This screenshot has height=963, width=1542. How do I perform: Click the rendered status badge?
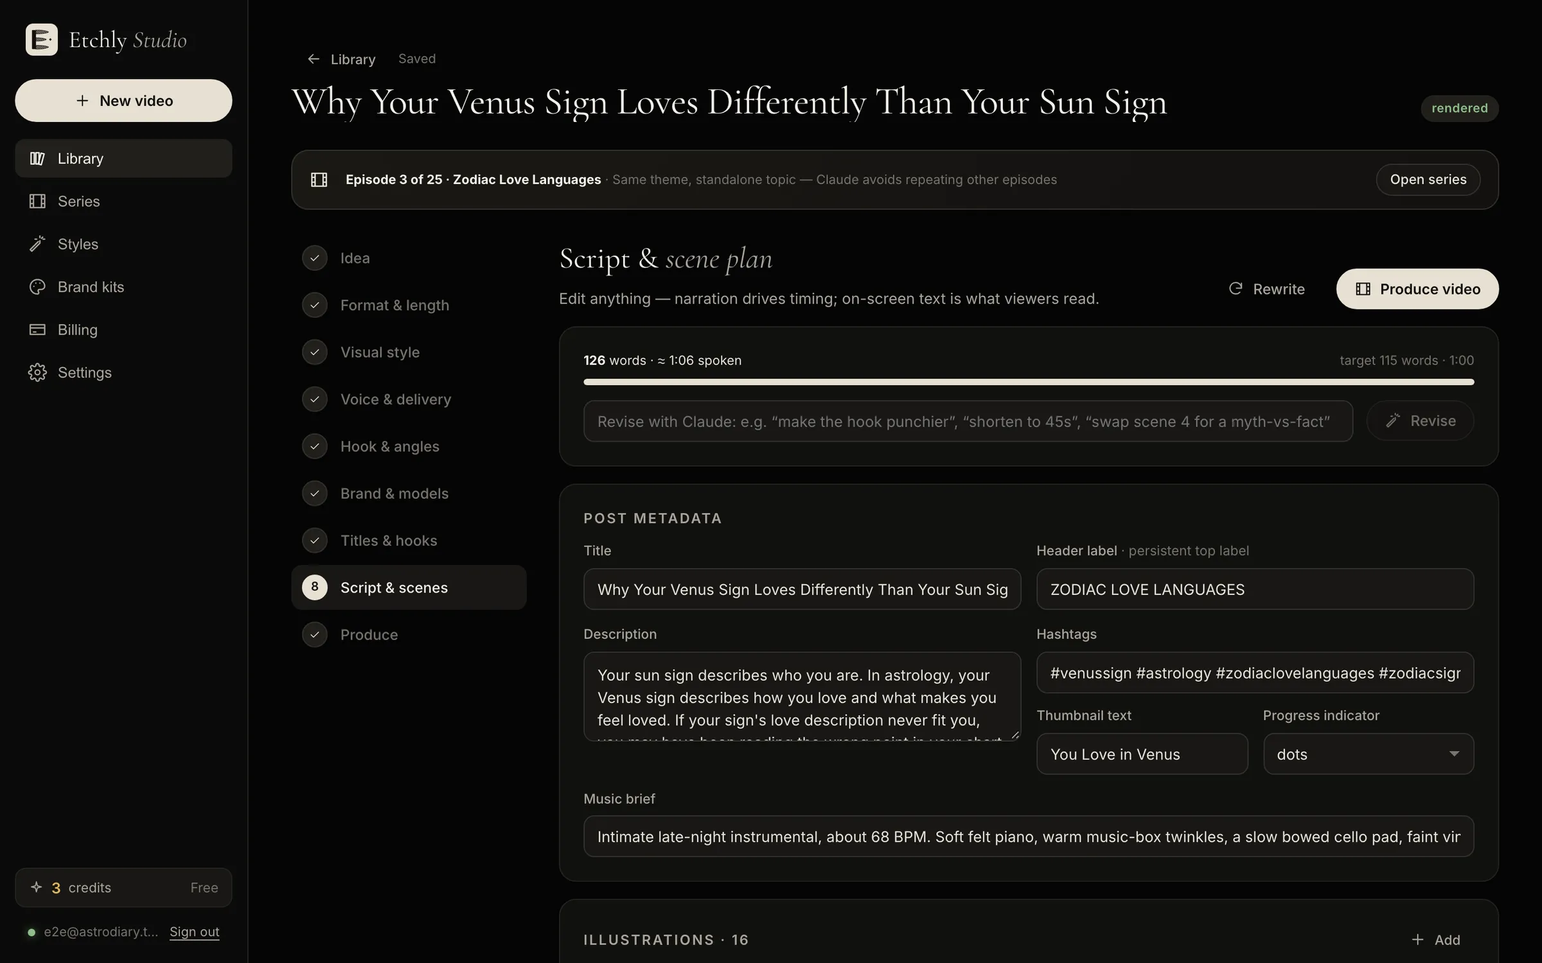pyautogui.click(x=1459, y=108)
